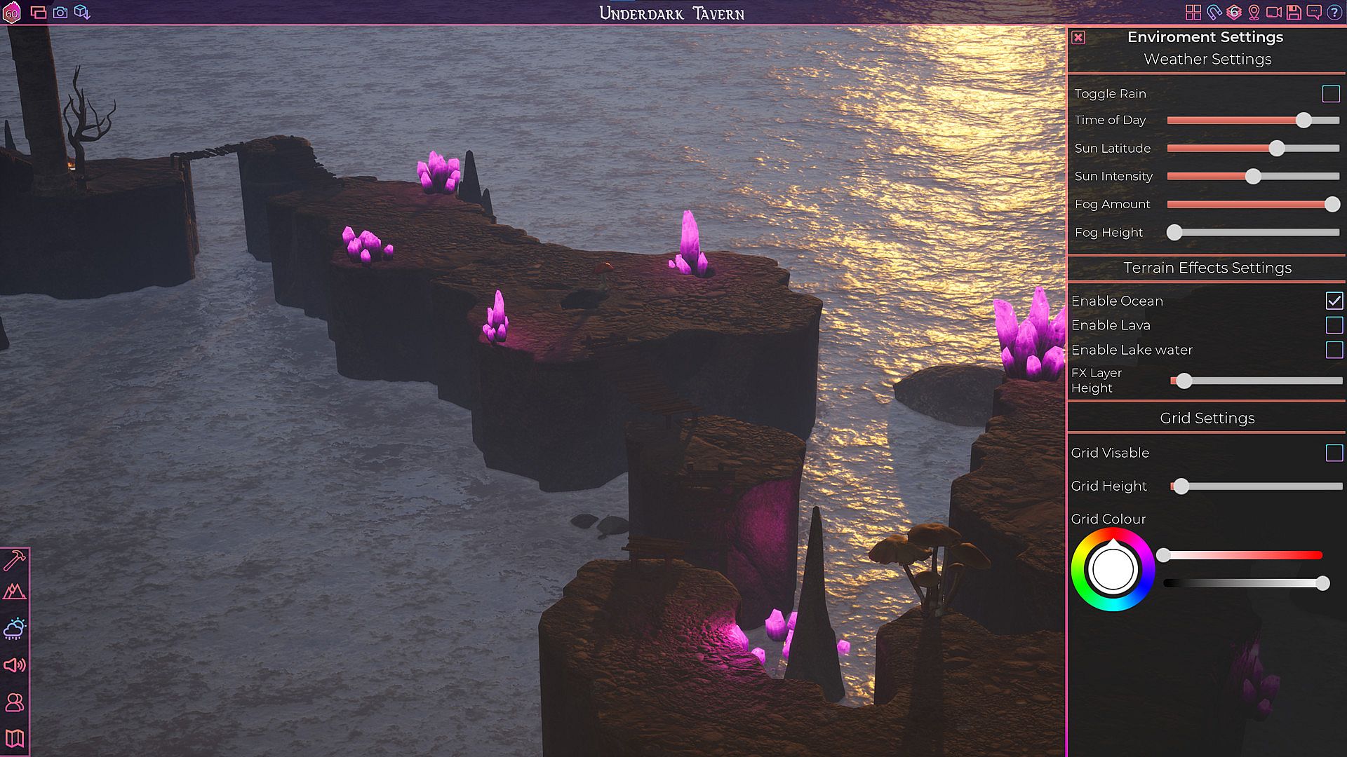Image resolution: width=1347 pixels, height=757 pixels.
Task: Click the floppy disk save icon
Action: [x=1294, y=13]
